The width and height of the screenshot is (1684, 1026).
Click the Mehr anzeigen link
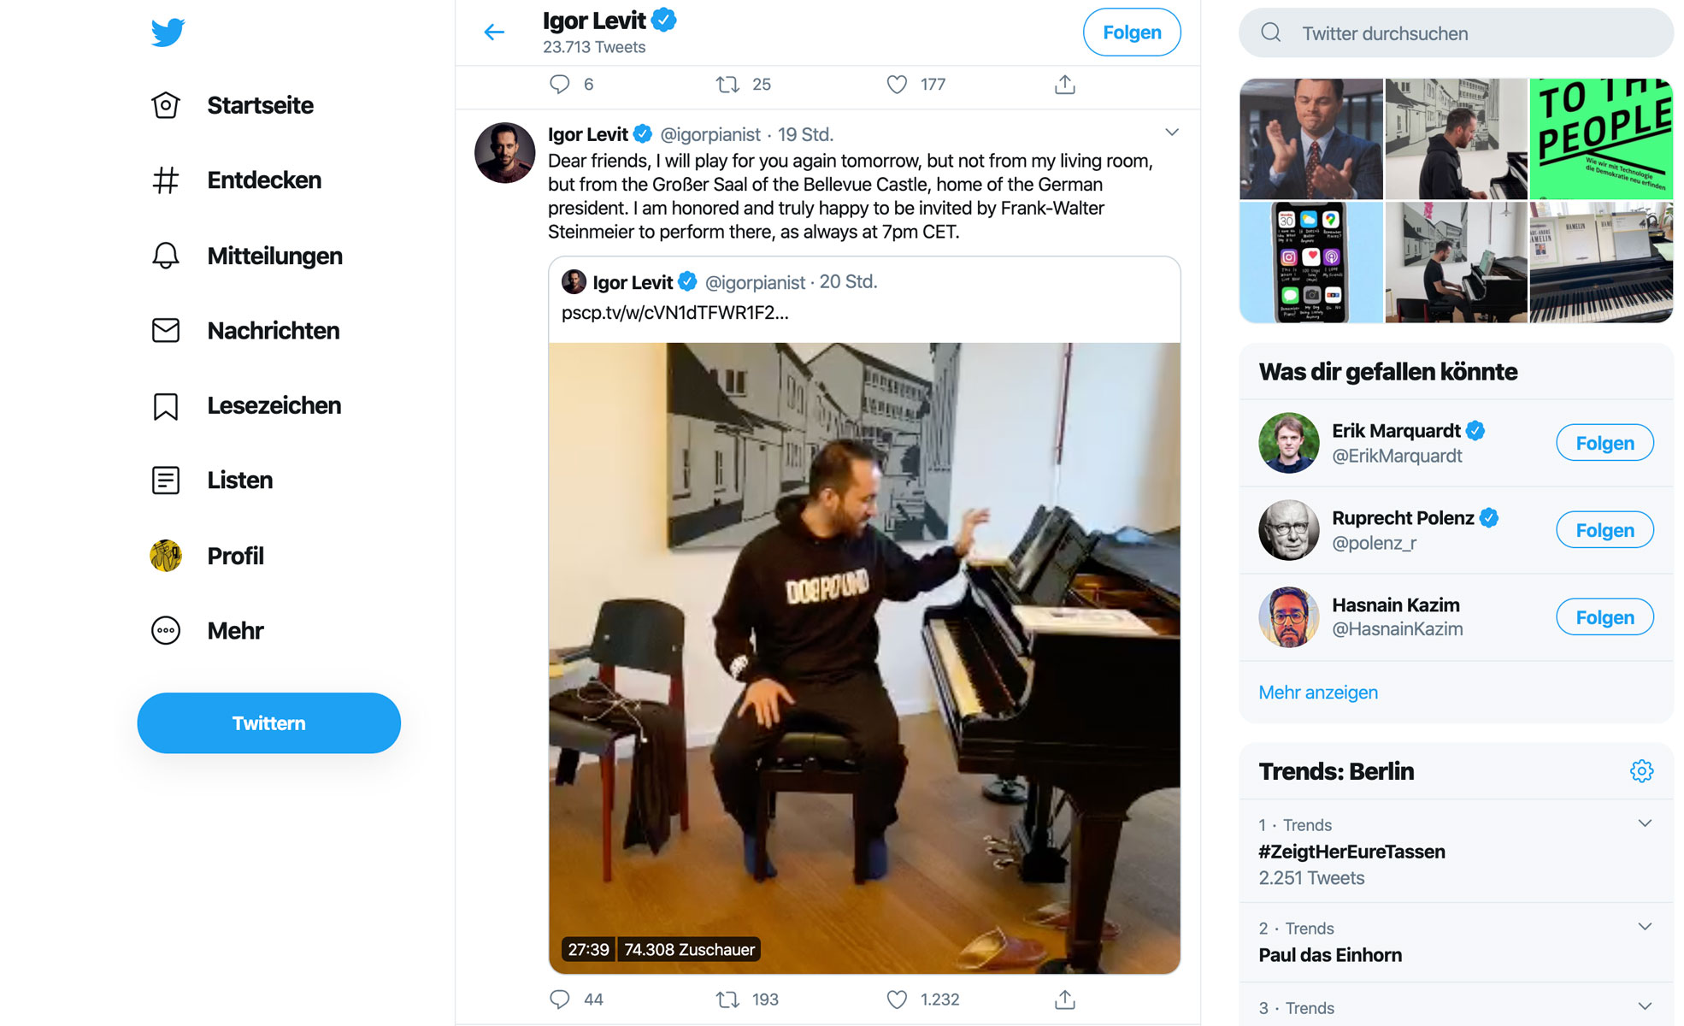1318,693
